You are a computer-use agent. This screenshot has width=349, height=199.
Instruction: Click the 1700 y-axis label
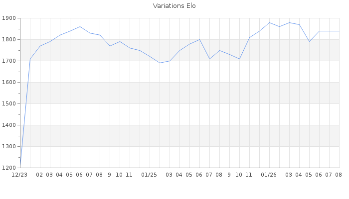(9, 61)
